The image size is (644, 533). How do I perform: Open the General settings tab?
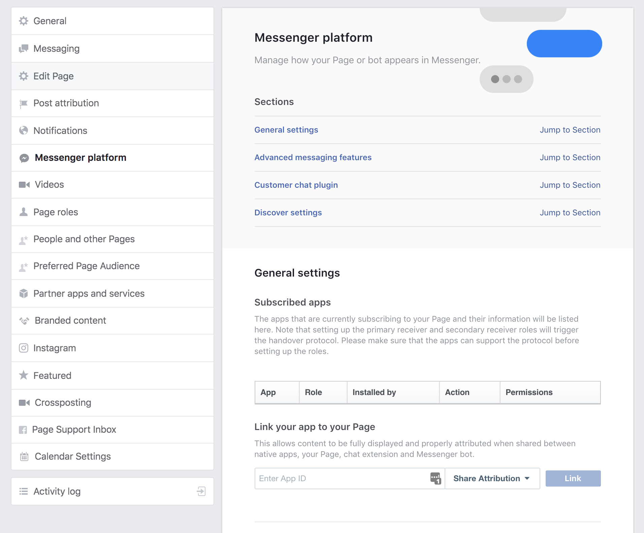tap(112, 21)
